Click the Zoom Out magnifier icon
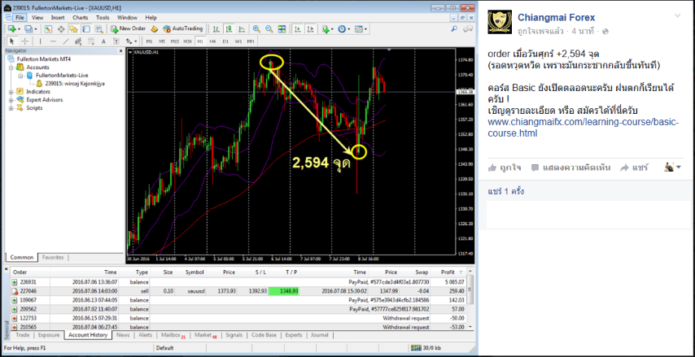This screenshot has height=357, width=695. (x=269, y=28)
